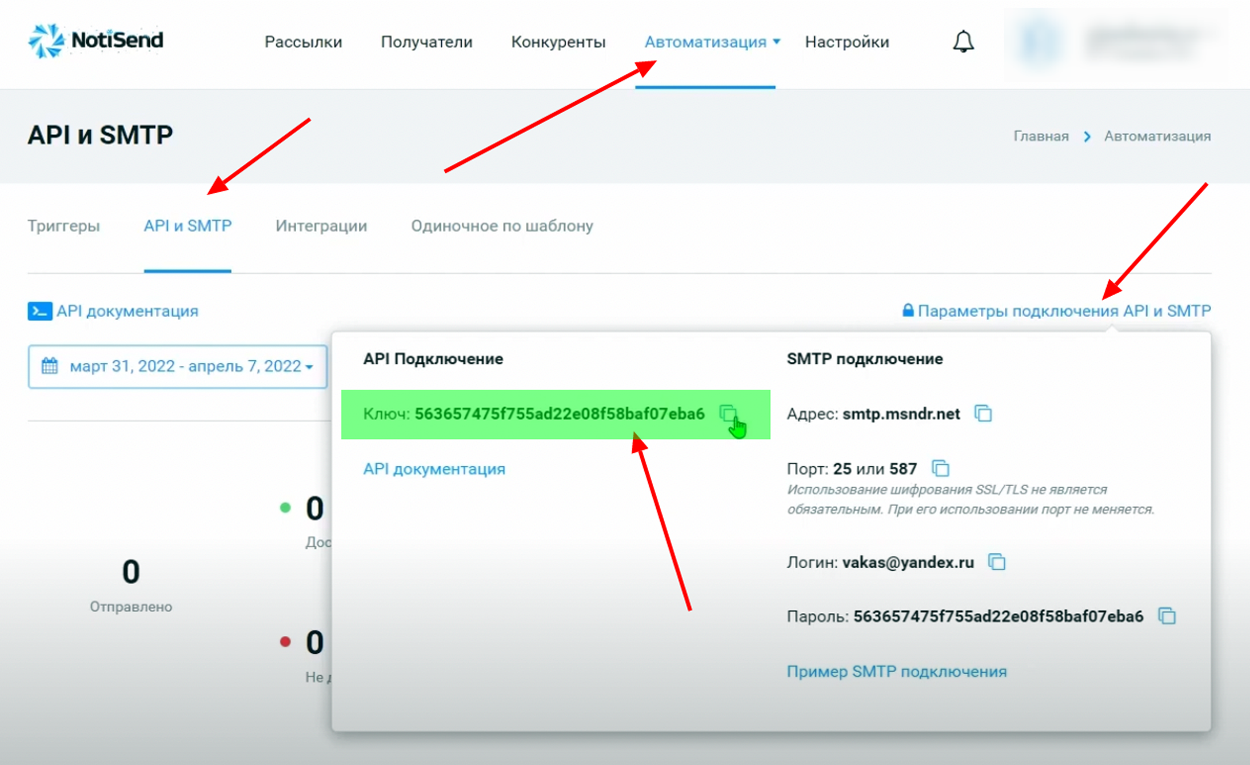Open Пример SMTP подключения link
The height and width of the screenshot is (765, 1250).
(896, 671)
